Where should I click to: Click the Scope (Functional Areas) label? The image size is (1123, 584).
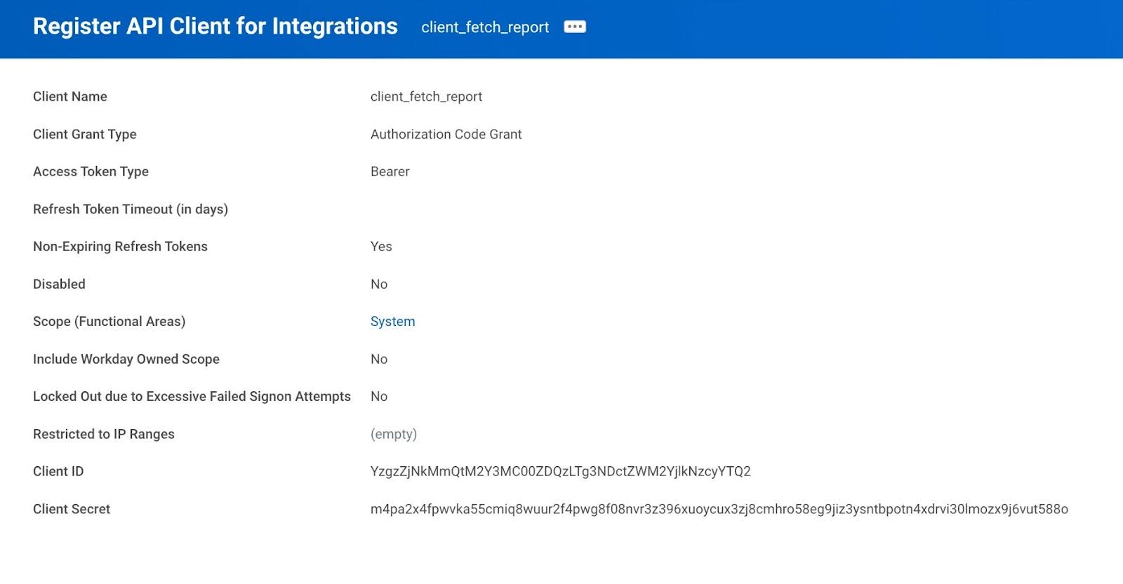coord(109,322)
